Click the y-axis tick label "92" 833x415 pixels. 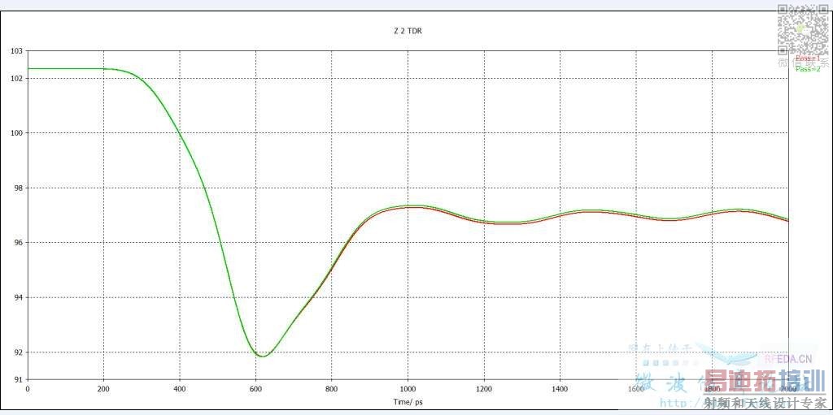pos(20,352)
